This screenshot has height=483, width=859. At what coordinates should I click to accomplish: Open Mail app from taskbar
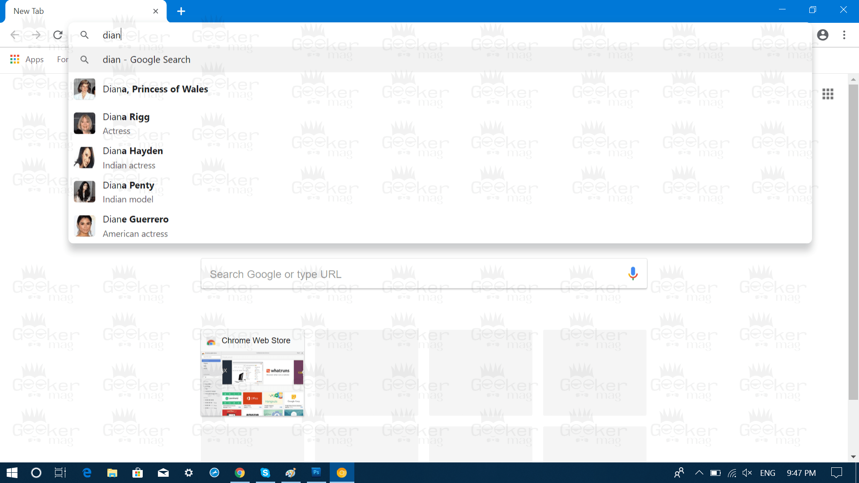(x=163, y=473)
